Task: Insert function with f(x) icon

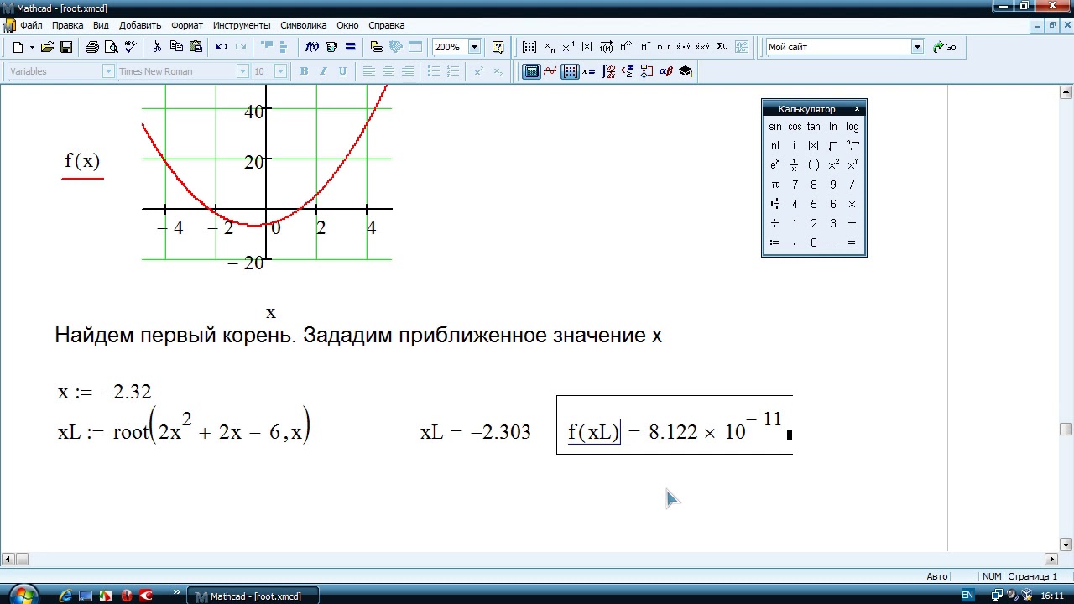Action: 312,47
